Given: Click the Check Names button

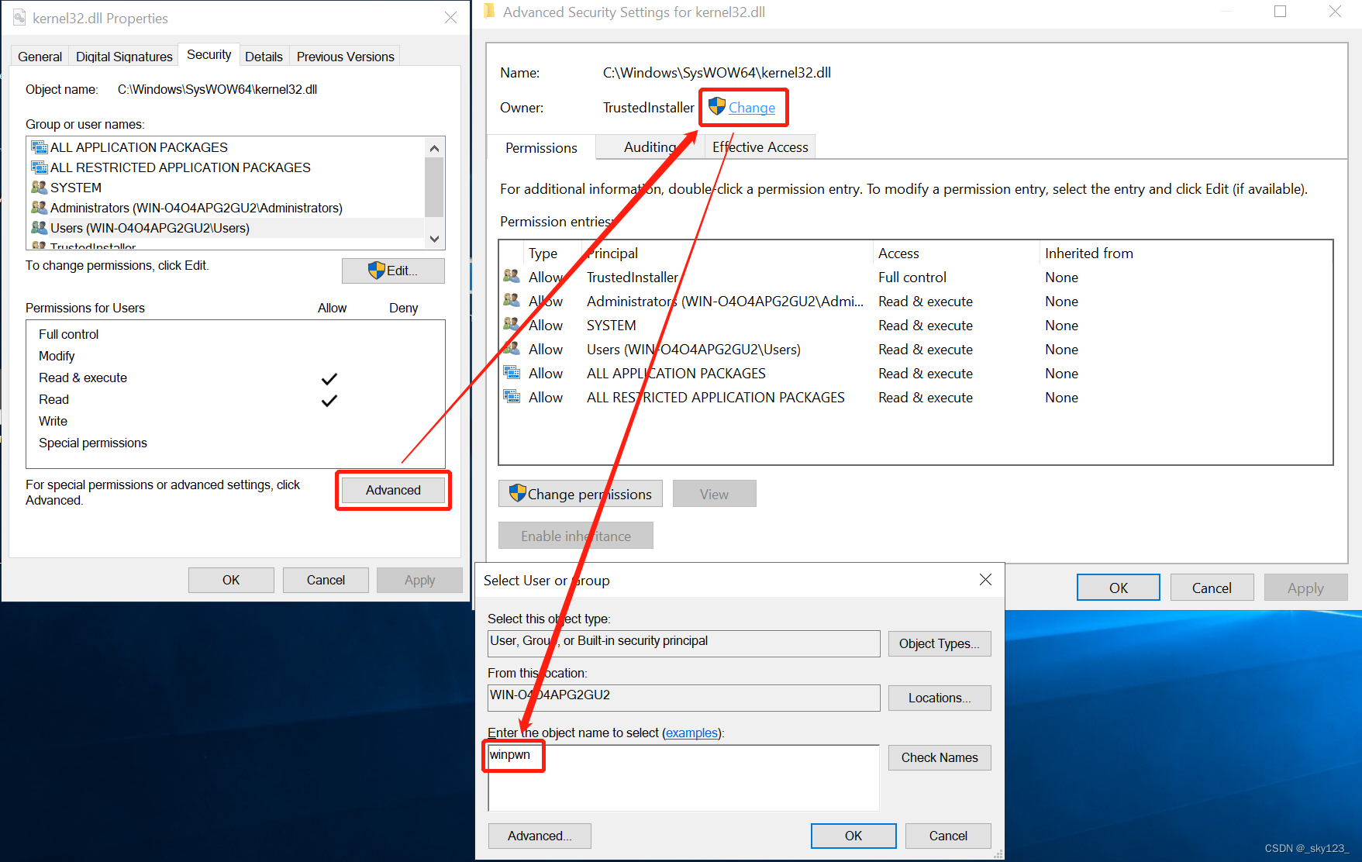Looking at the screenshot, I should click(939, 757).
